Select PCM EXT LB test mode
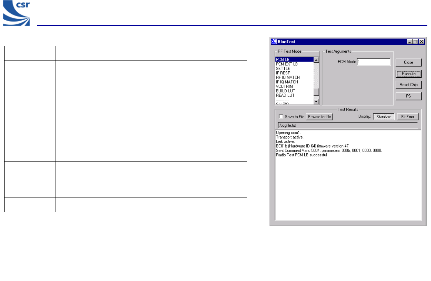The image size is (431, 281). pos(294,64)
